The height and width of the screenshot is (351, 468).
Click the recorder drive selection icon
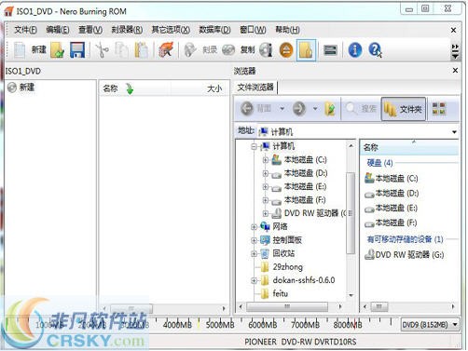330,50
